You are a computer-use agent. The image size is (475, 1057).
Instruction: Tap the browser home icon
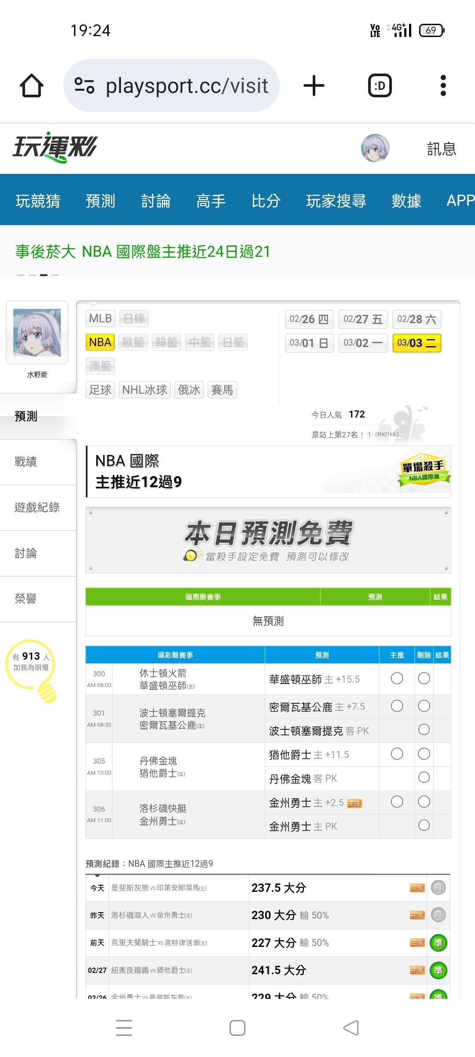point(32,85)
